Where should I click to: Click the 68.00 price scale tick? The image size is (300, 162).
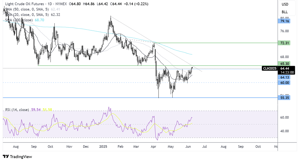click(284, 57)
